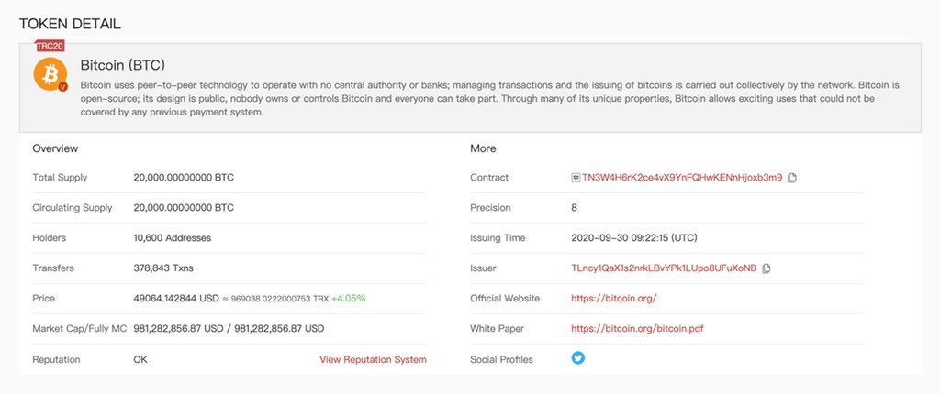Click the Overview section heading
This screenshot has height=394, width=940.
tap(55, 148)
